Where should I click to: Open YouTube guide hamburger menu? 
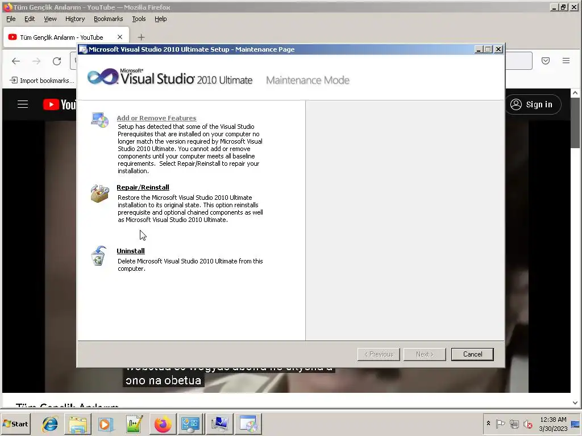click(x=23, y=104)
